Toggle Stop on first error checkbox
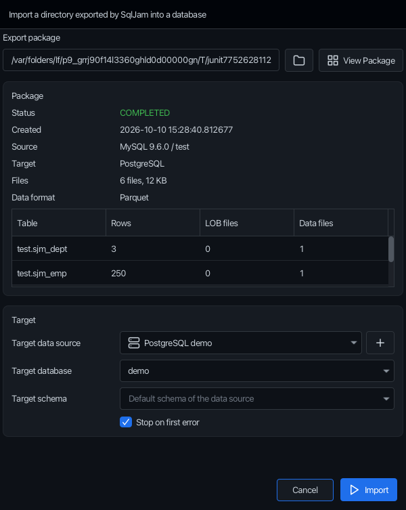The width and height of the screenshot is (406, 510). [126, 422]
